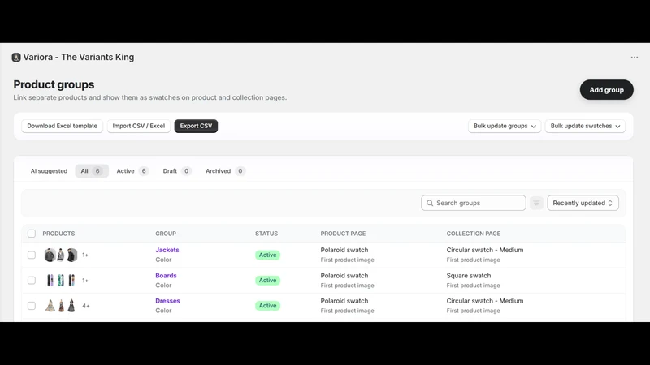The height and width of the screenshot is (365, 650).
Task: Switch to the Draft tab
Action: point(176,171)
